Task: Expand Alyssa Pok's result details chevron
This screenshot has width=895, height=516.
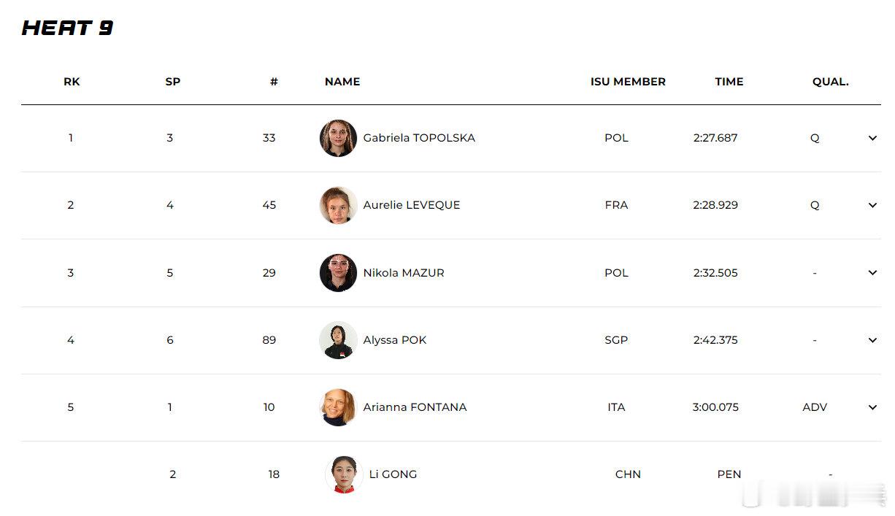Action: pyautogui.click(x=872, y=340)
